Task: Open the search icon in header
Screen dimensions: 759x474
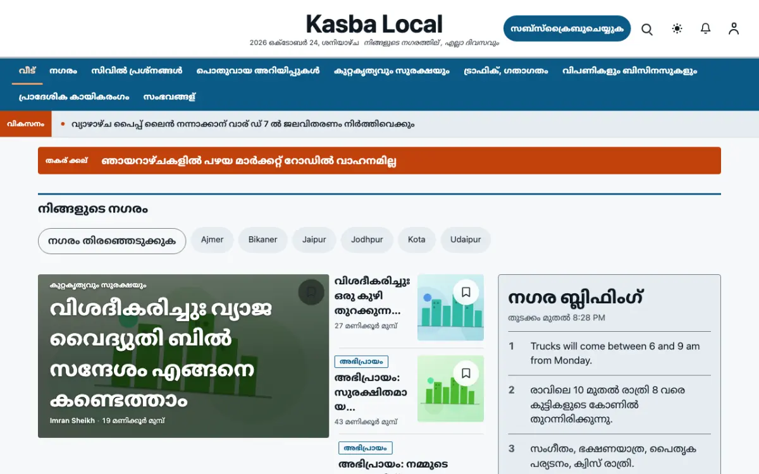Action: [x=647, y=29]
